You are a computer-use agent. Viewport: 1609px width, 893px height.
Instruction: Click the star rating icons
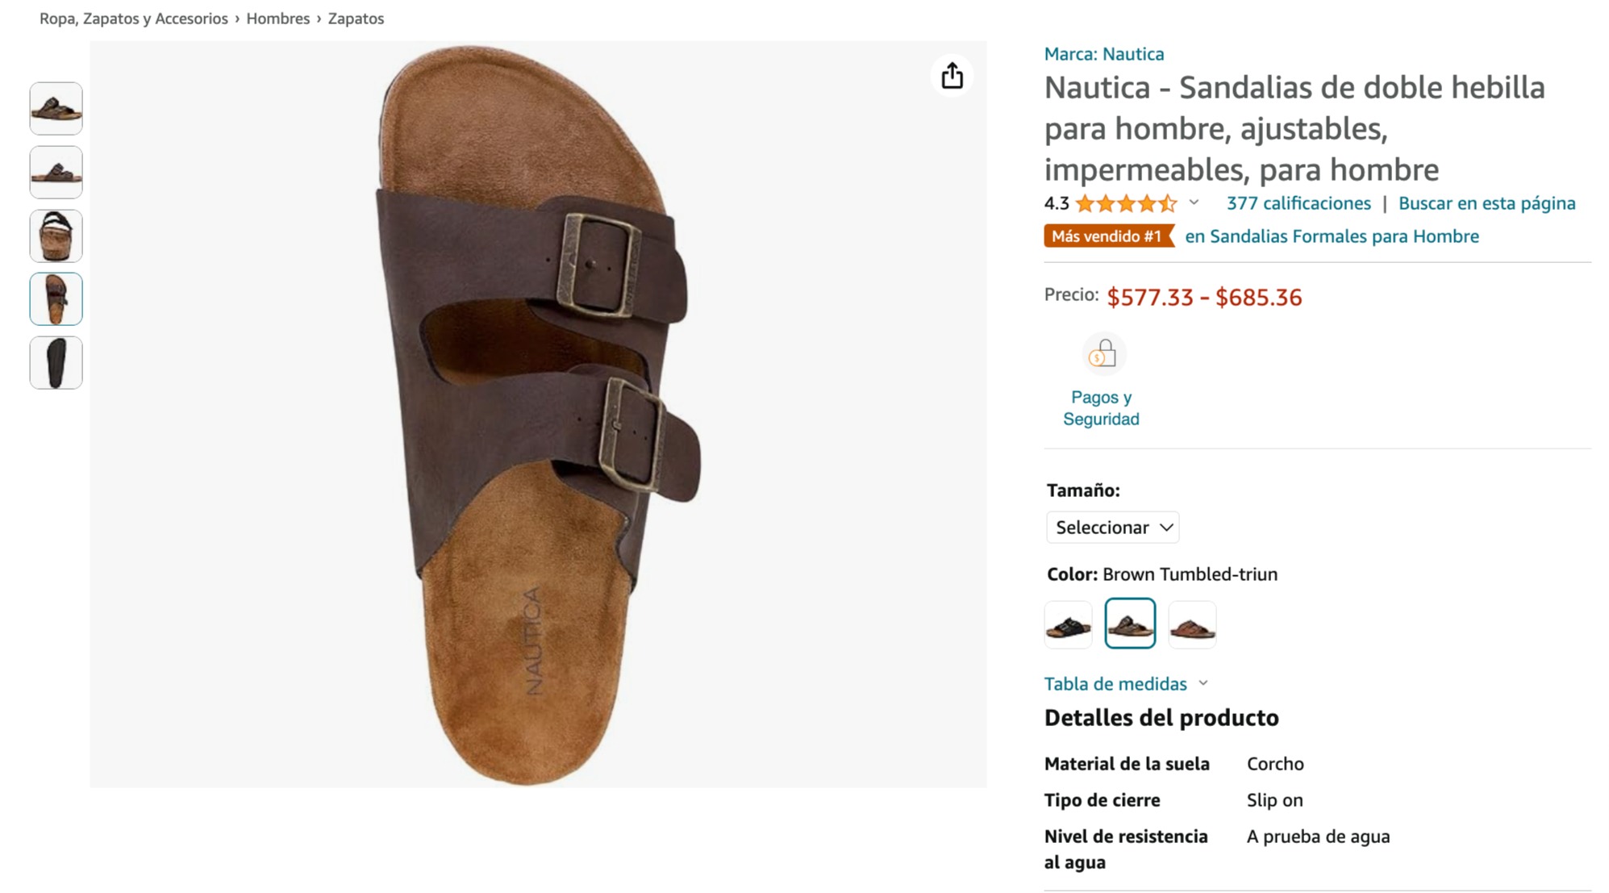coord(1126,203)
